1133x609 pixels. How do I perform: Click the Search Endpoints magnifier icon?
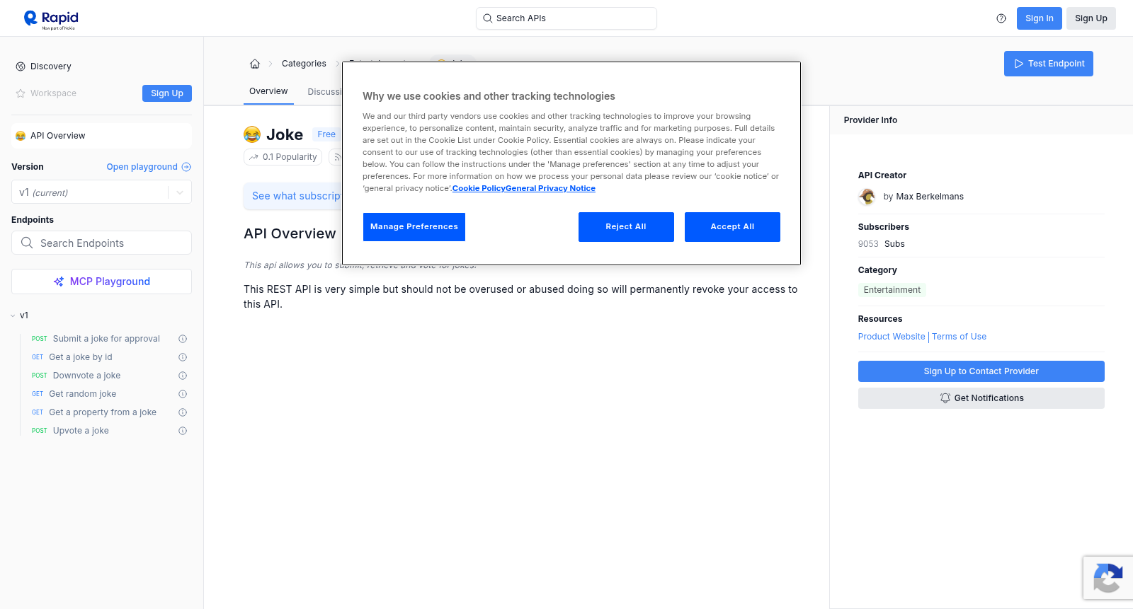27,243
